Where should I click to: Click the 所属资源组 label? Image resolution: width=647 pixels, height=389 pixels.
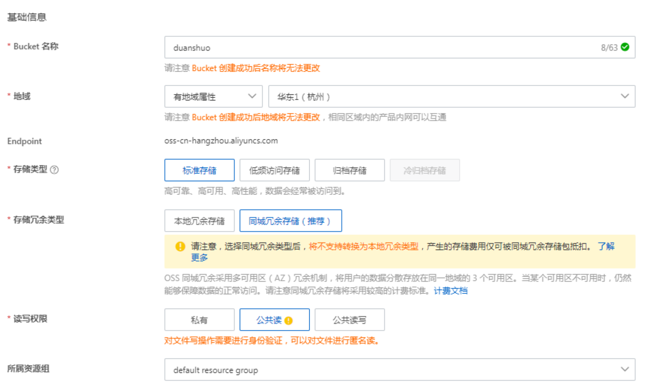(28, 368)
